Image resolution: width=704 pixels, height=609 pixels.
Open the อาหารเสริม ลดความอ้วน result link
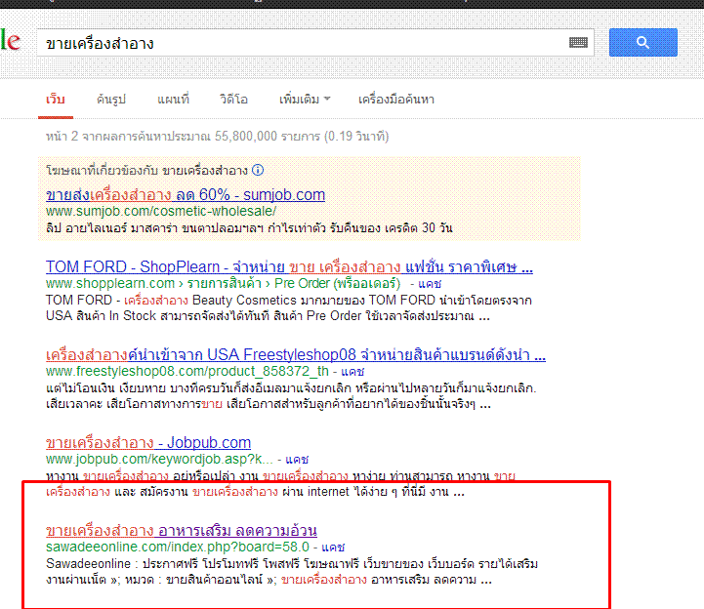182,531
